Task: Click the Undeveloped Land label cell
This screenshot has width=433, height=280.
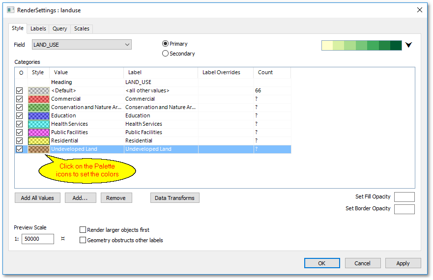Action: click(161, 149)
